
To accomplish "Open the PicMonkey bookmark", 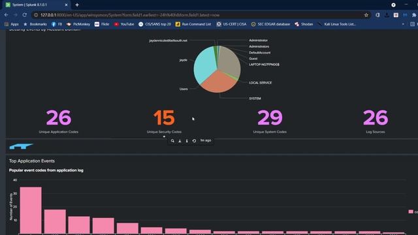I will pos(78,24).
